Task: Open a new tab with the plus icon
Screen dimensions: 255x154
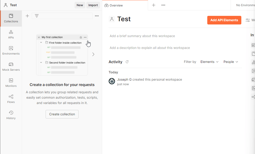Action: [x=154, y=5]
